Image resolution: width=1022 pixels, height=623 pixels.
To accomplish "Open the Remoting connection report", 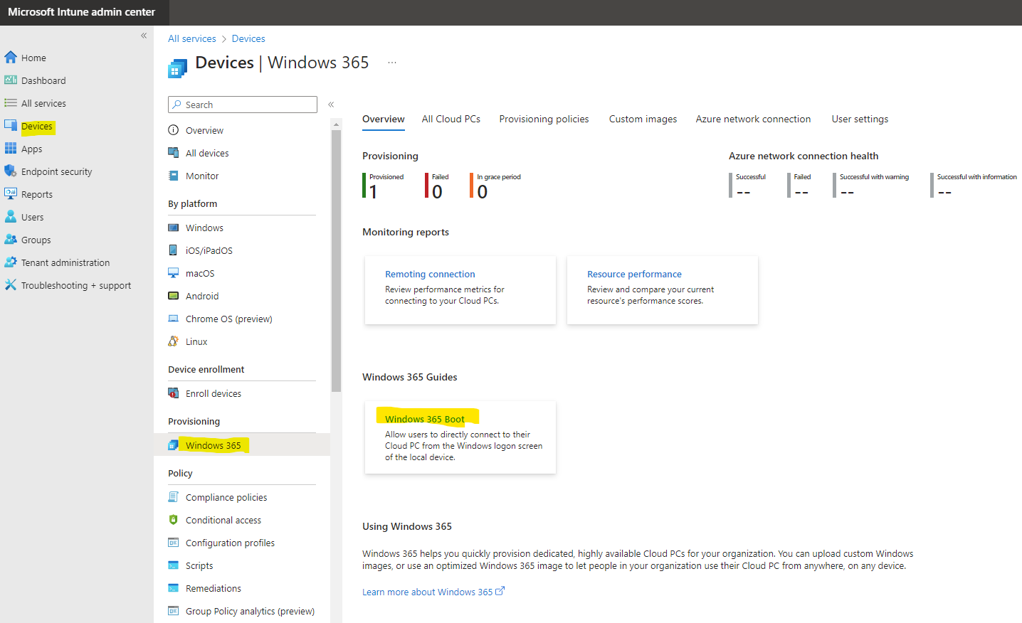I will [x=430, y=274].
